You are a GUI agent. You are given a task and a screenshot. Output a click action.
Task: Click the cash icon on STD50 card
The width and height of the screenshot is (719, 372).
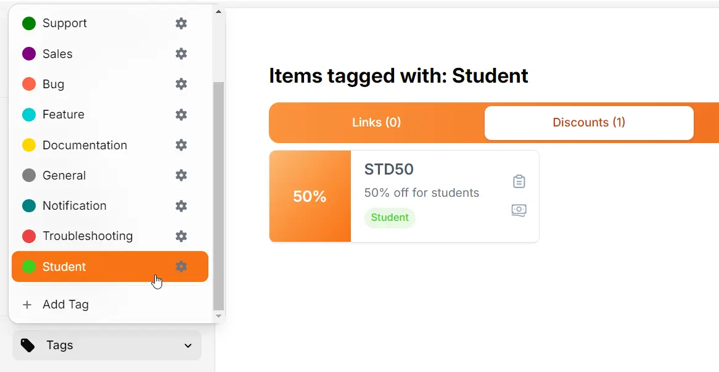pos(519,210)
